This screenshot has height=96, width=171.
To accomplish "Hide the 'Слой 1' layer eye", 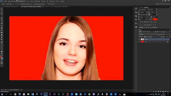I will coord(139,39).
